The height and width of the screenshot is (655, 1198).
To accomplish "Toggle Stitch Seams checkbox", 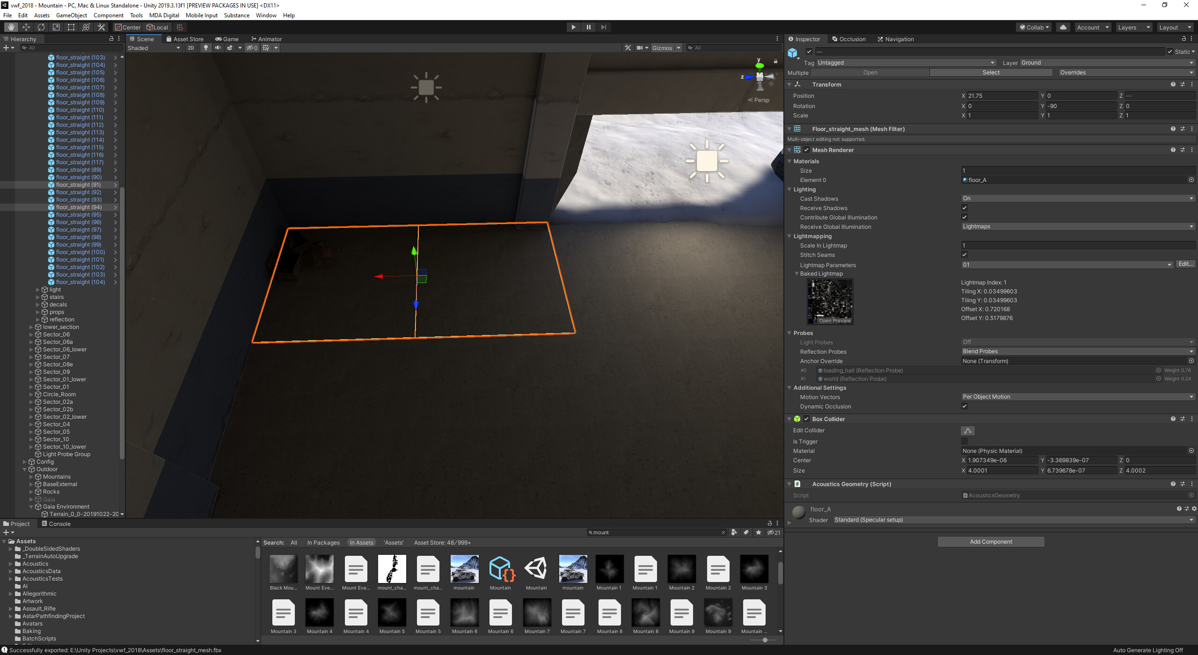I will [x=964, y=255].
